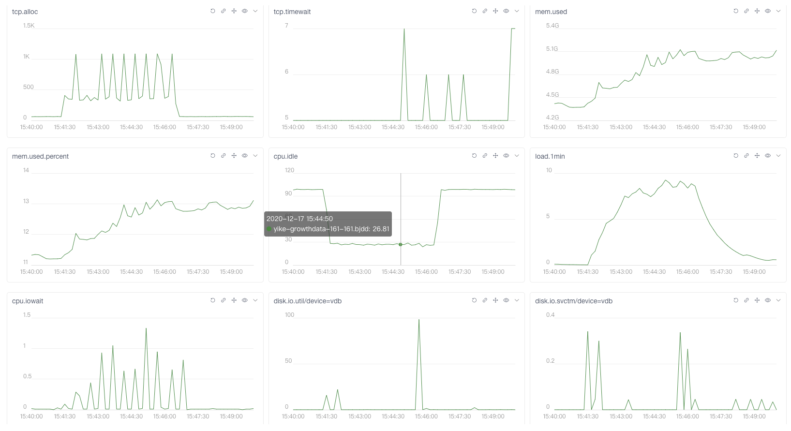Click refresh icon on disk.io.svctm/device=vdb panel
The image size is (791, 431).
[736, 300]
